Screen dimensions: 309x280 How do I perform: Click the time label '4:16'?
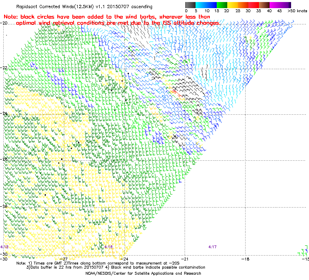tap(109, 247)
